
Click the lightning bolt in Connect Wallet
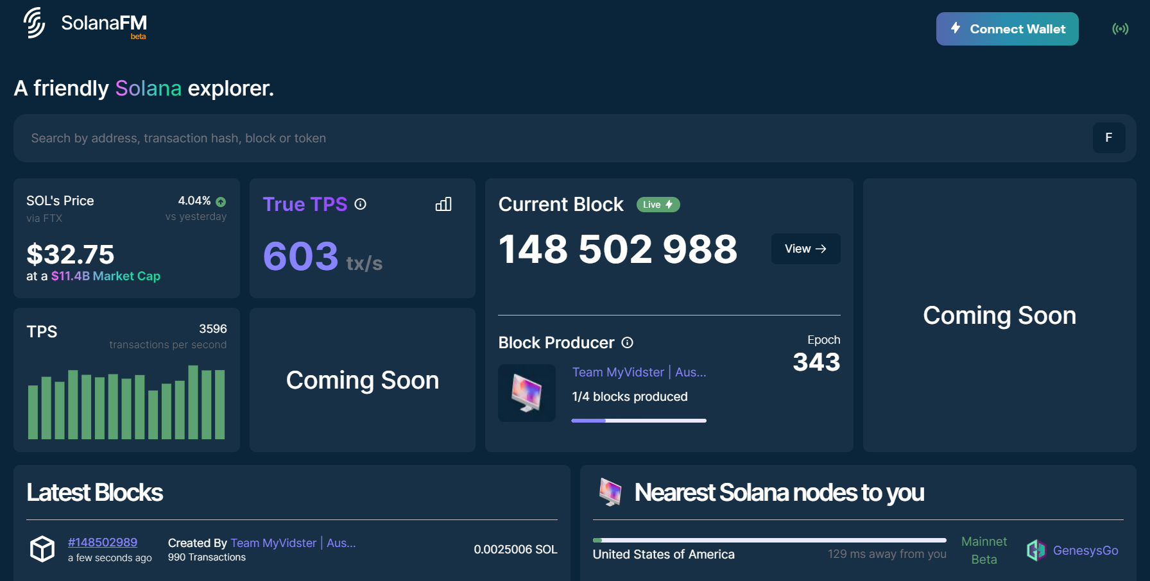pos(956,28)
